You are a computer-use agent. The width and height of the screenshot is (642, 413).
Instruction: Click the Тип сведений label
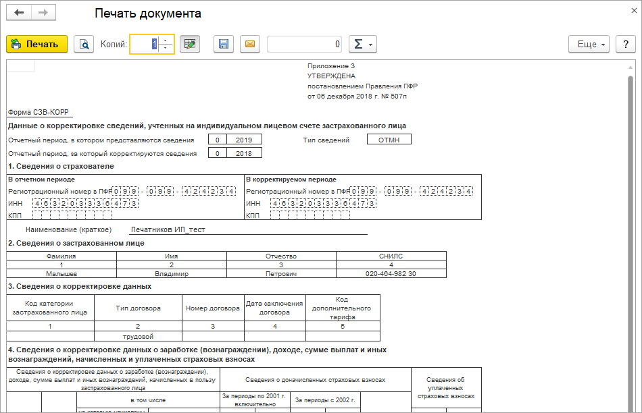[x=326, y=140]
